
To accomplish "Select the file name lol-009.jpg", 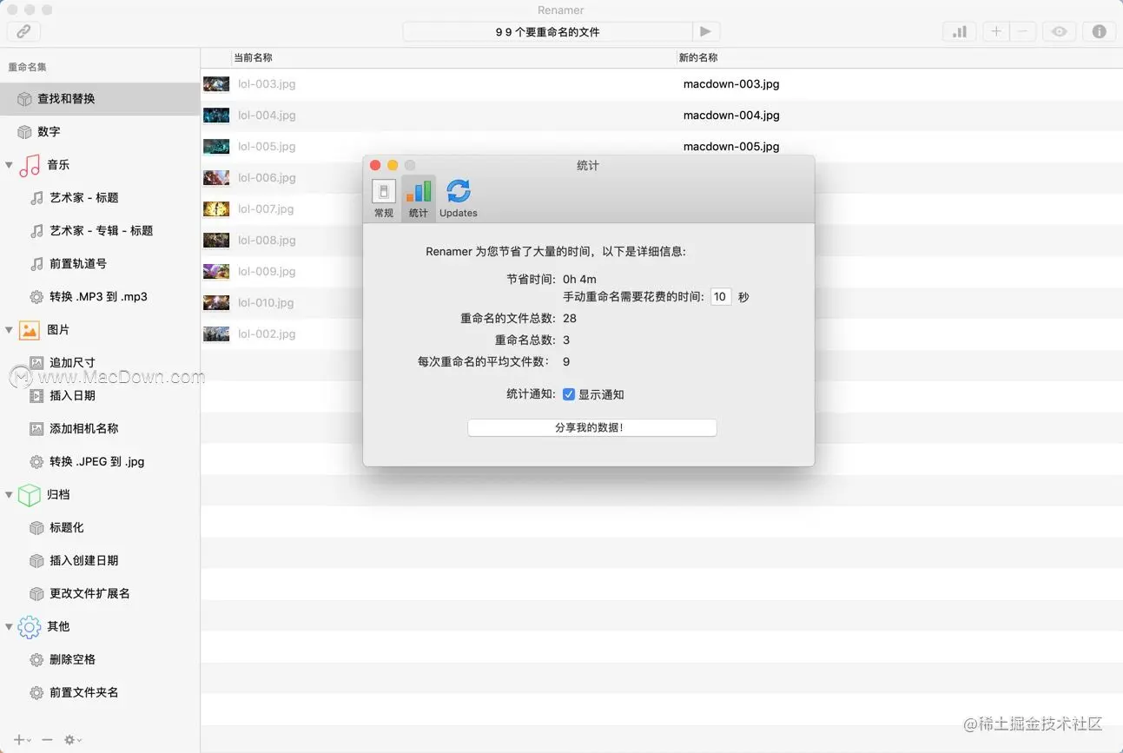I will 267,272.
